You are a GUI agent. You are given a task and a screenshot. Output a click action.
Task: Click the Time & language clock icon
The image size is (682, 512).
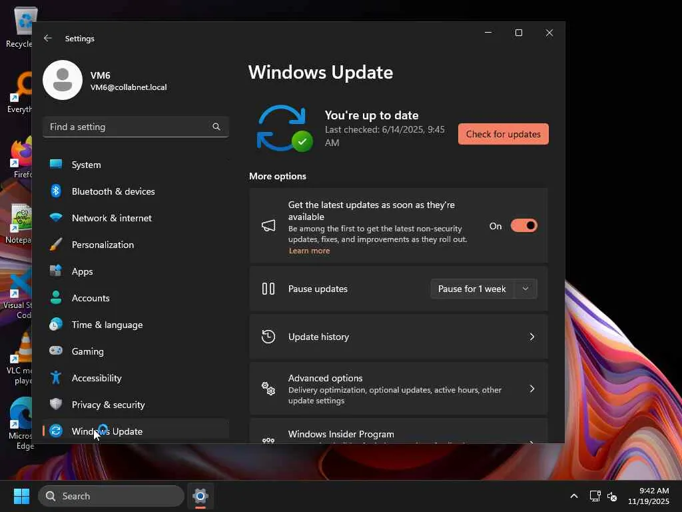pyautogui.click(x=56, y=325)
